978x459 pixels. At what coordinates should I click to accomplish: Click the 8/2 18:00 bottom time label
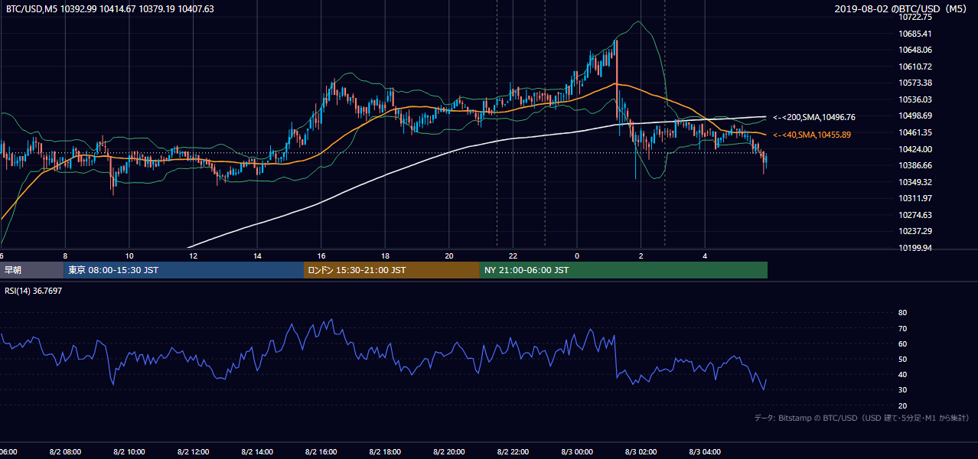(x=386, y=452)
